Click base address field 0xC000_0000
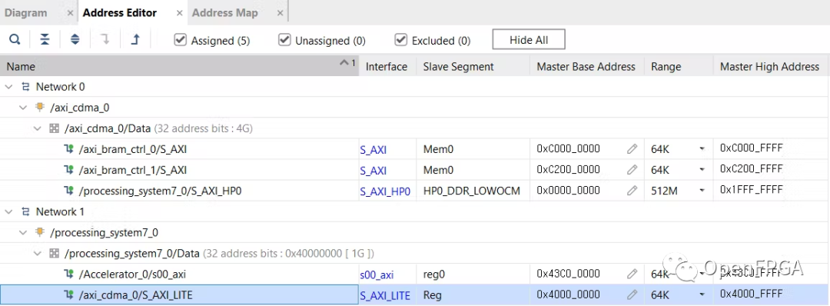The image size is (830, 306). tap(569, 149)
